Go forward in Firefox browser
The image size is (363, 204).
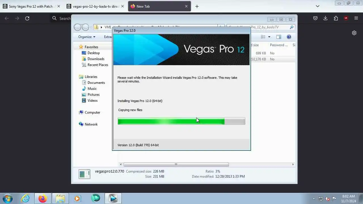click(17, 18)
